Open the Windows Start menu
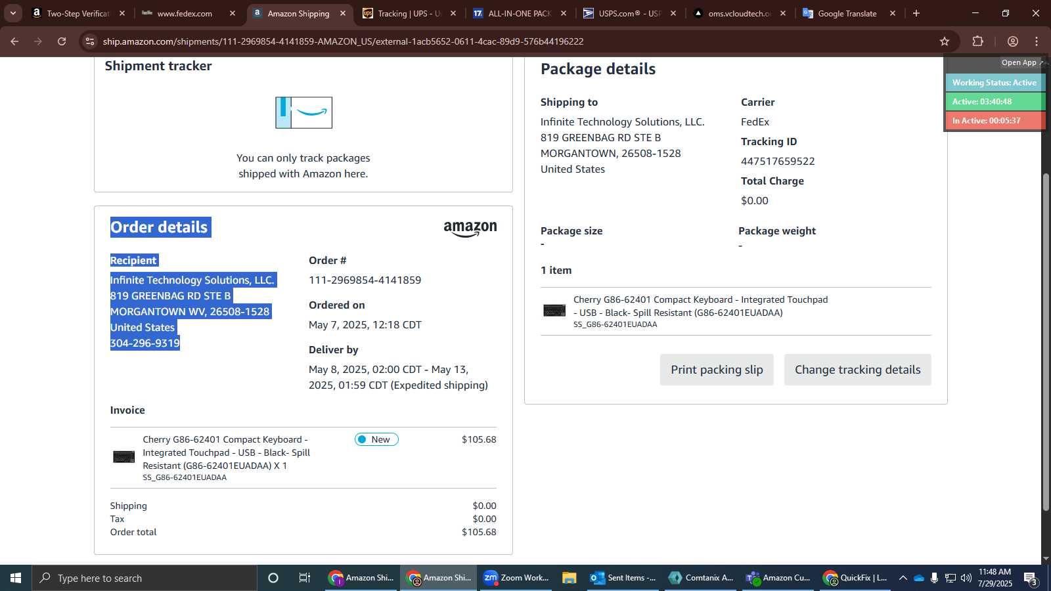Screen dimensions: 1051x591 16,578
